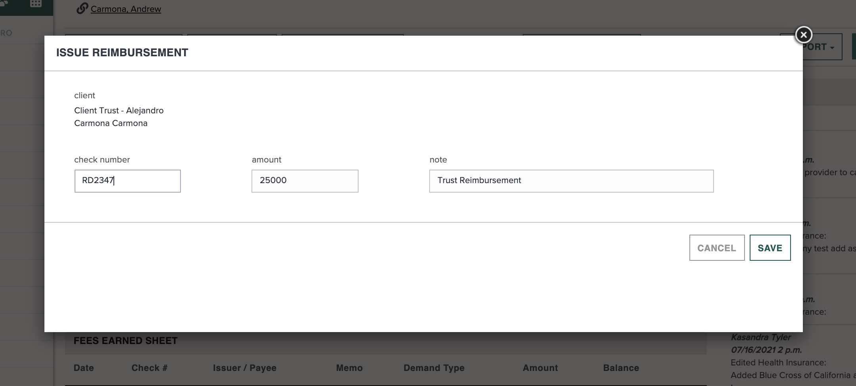Click the note field with Trust Reimbursement
The height and width of the screenshot is (386, 856).
(571, 181)
